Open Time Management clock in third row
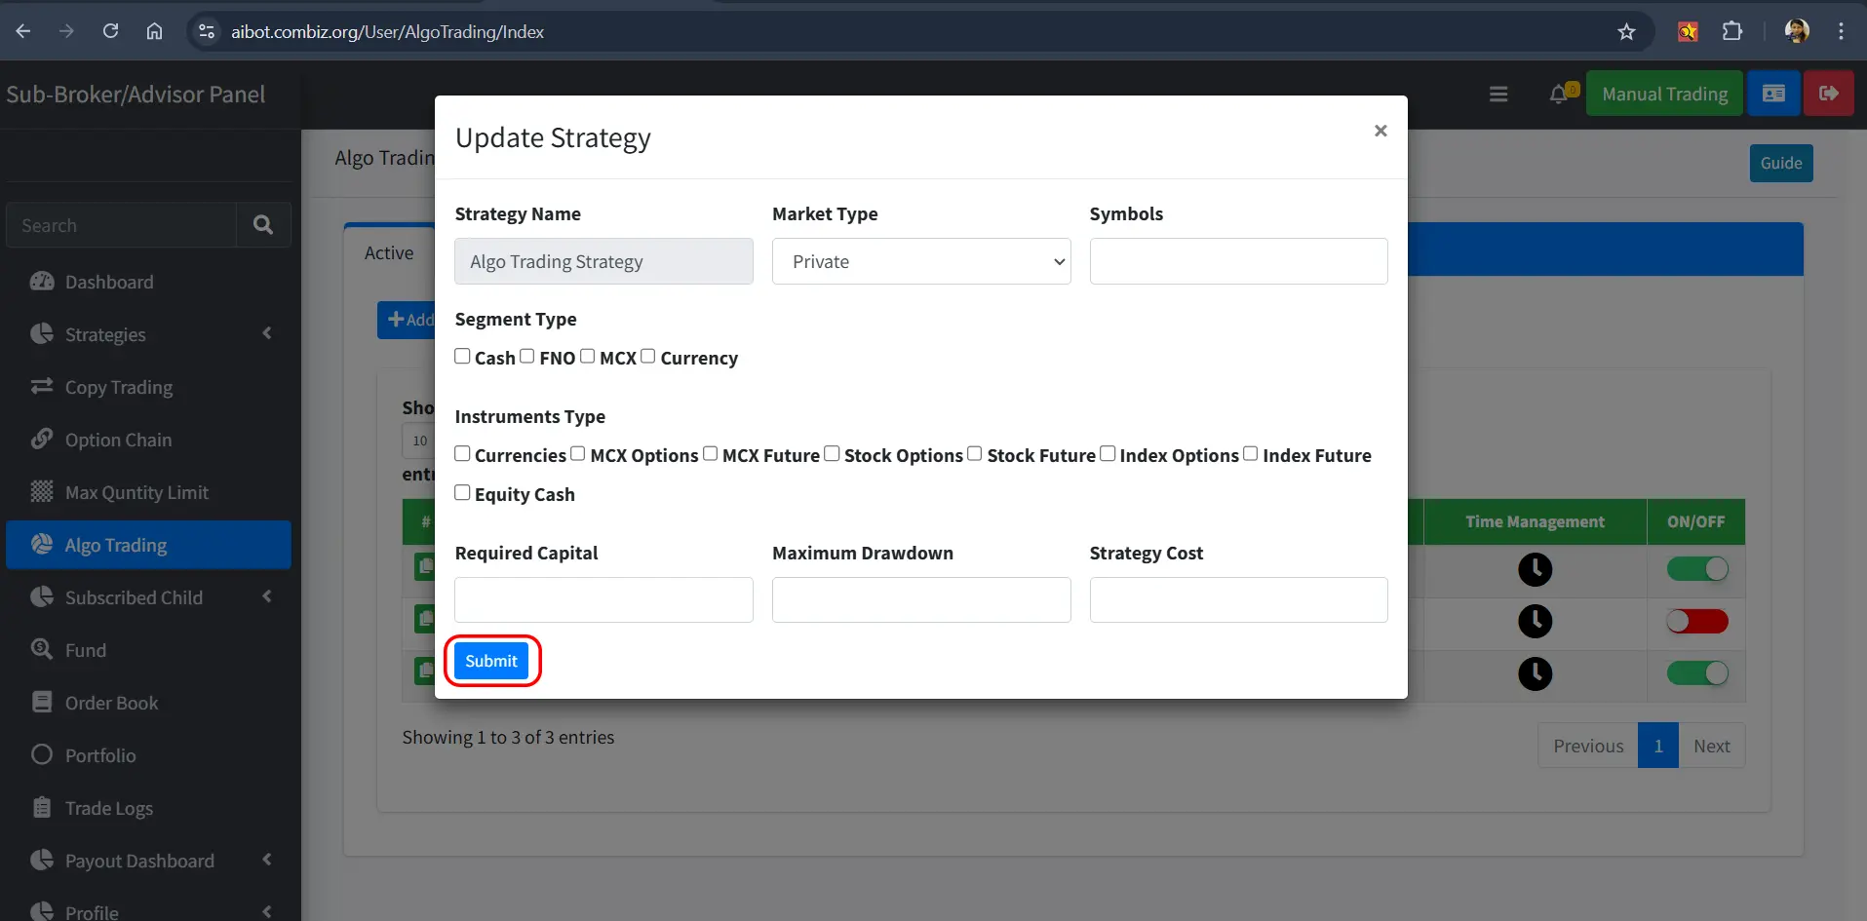 (x=1535, y=673)
